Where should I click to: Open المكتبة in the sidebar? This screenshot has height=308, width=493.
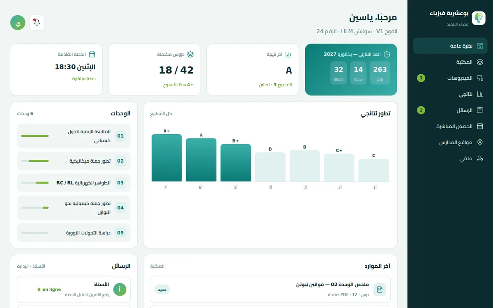pos(450,62)
